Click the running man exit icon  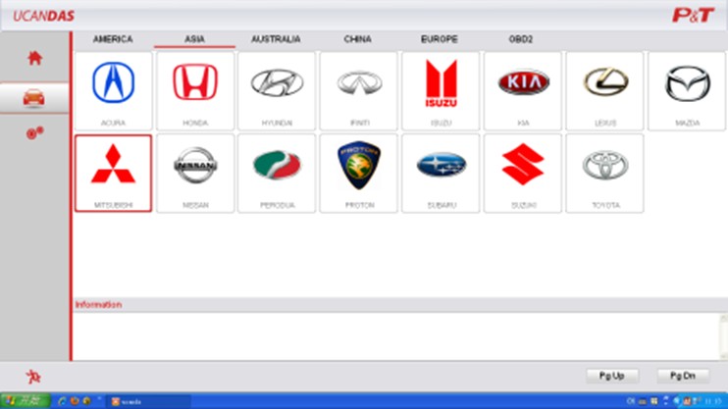click(x=33, y=377)
